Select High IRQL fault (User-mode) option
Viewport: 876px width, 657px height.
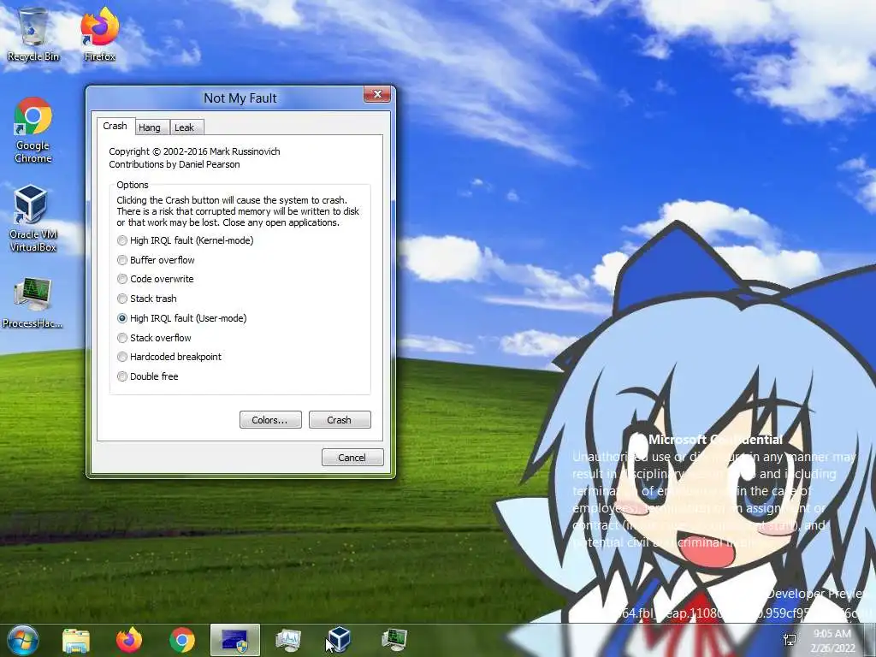[x=182, y=318]
